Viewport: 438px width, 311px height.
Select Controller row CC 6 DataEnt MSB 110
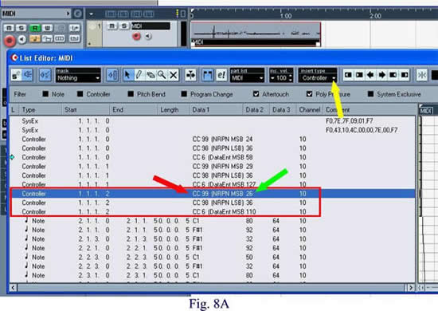coord(213,211)
